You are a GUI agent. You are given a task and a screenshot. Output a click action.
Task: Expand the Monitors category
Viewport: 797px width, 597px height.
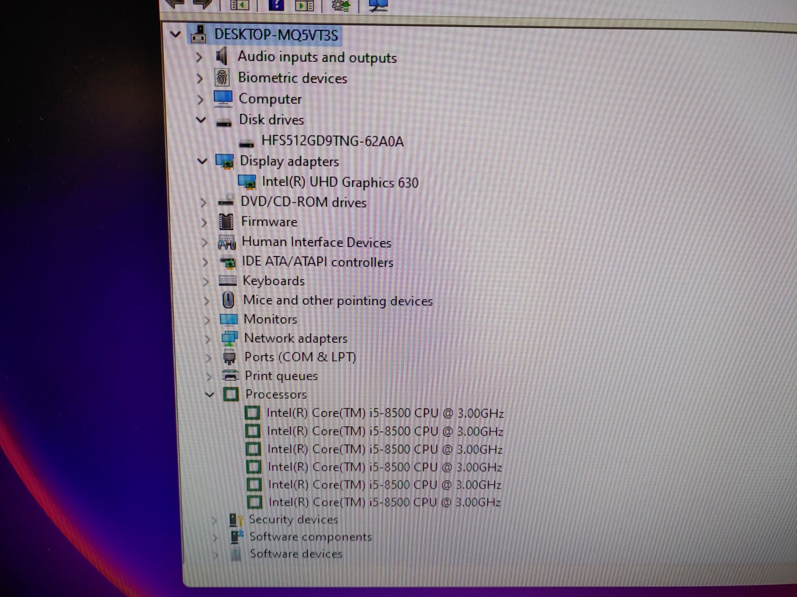pyautogui.click(x=207, y=320)
